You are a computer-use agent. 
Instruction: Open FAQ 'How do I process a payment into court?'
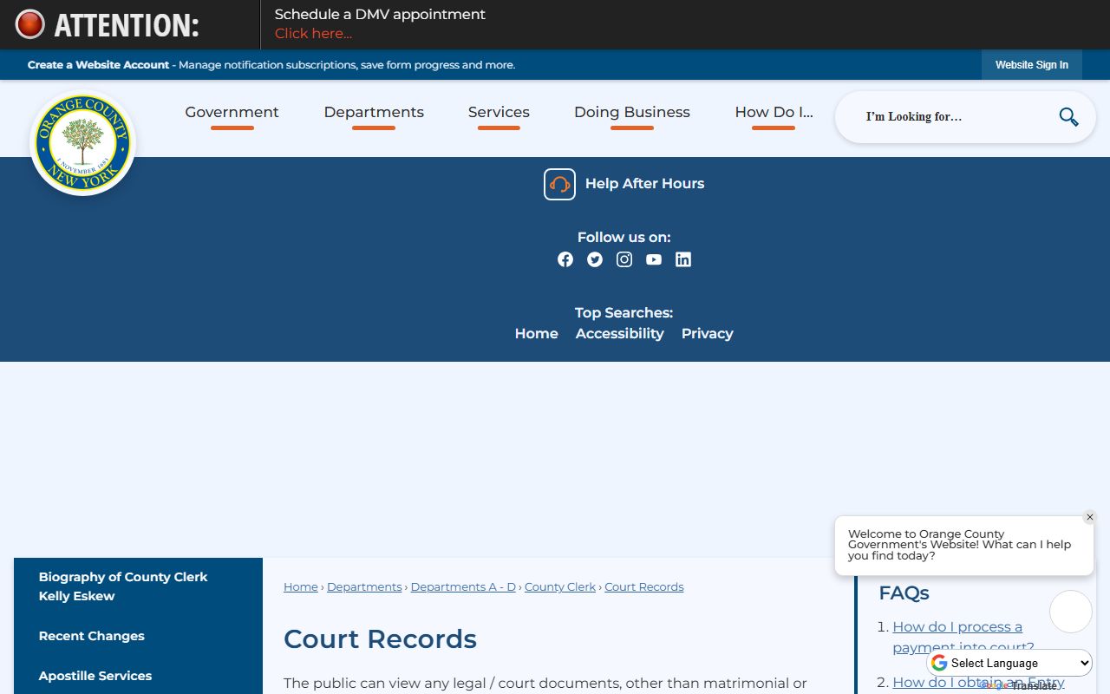pyautogui.click(x=963, y=637)
